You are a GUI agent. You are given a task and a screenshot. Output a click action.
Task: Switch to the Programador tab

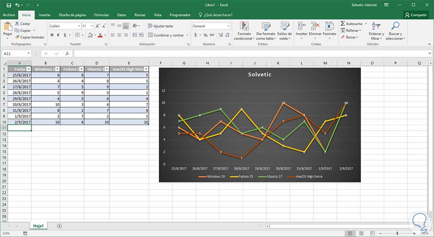180,15
